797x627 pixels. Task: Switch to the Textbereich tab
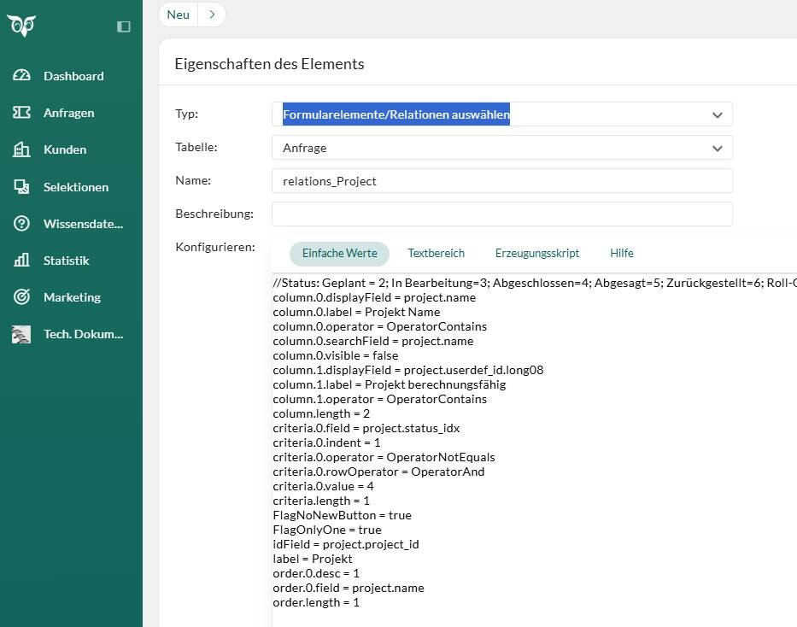(x=437, y=253)
